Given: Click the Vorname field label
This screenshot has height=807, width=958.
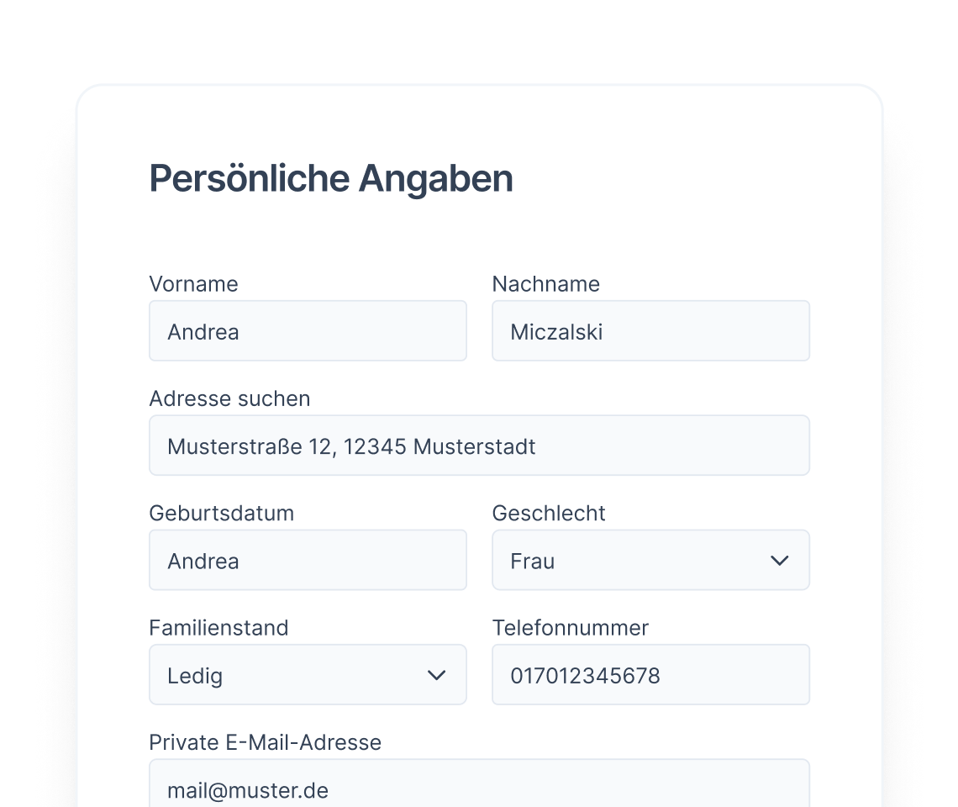Looking at the screenshot, I should [193, 284].
